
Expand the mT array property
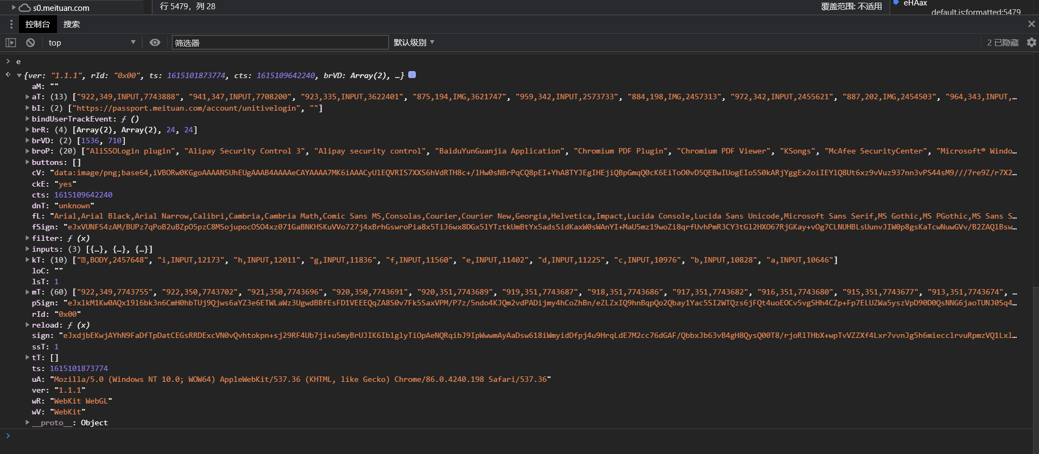tap(27, 292)
